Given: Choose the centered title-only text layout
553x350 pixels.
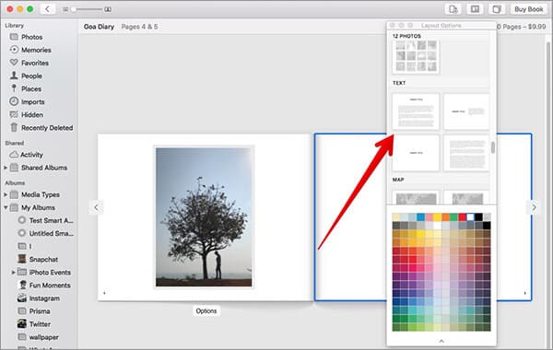Looking at the screenshot, I should point(416,153).
